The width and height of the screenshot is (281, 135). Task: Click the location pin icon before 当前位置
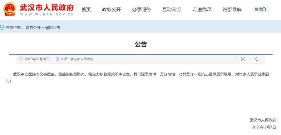(2, 27)
